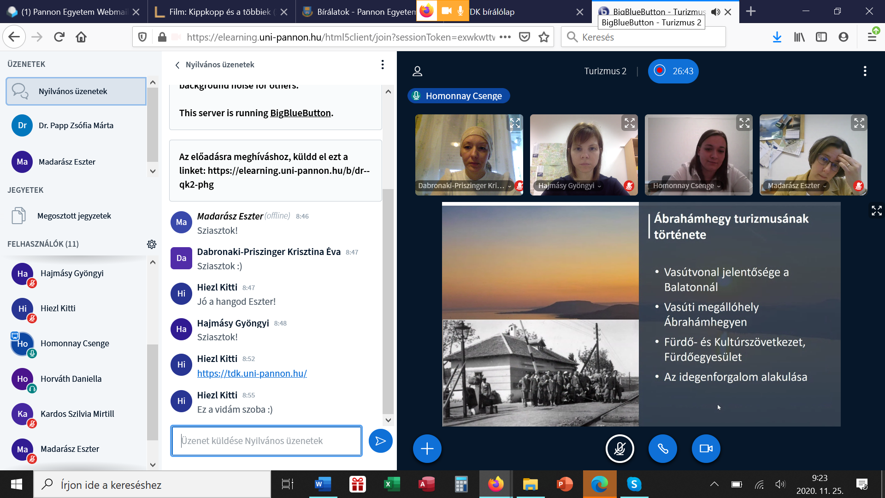The image size is (885, 498).
Task: Click the chat message input field
Action: coord(266,441)
